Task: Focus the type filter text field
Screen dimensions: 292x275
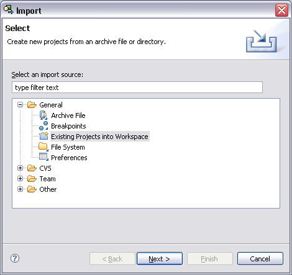Action: tap(137, 88)
